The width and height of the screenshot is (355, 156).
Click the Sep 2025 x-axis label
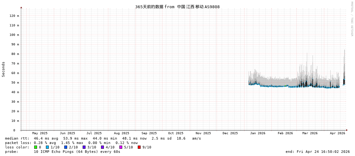pos(149,133)
